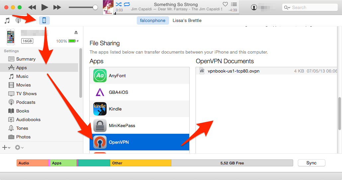Select MiniKeePass in the Apps list

click(x=139, y=126)
